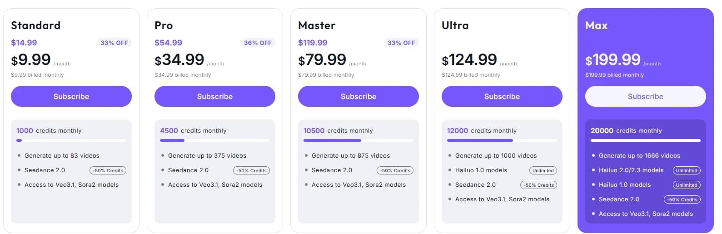Click the Standard plan's -50% Credits tag

click(x=108, y=170)
